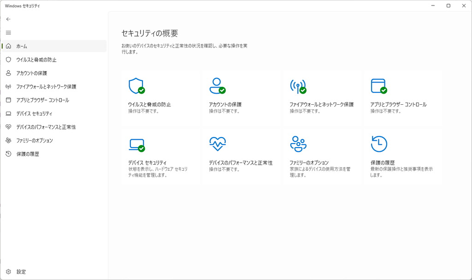The height and width of the screenshot is (280, 472).
Task: Open デバイス セキュリティ in sidebar
Action: [x=54, y=113]
